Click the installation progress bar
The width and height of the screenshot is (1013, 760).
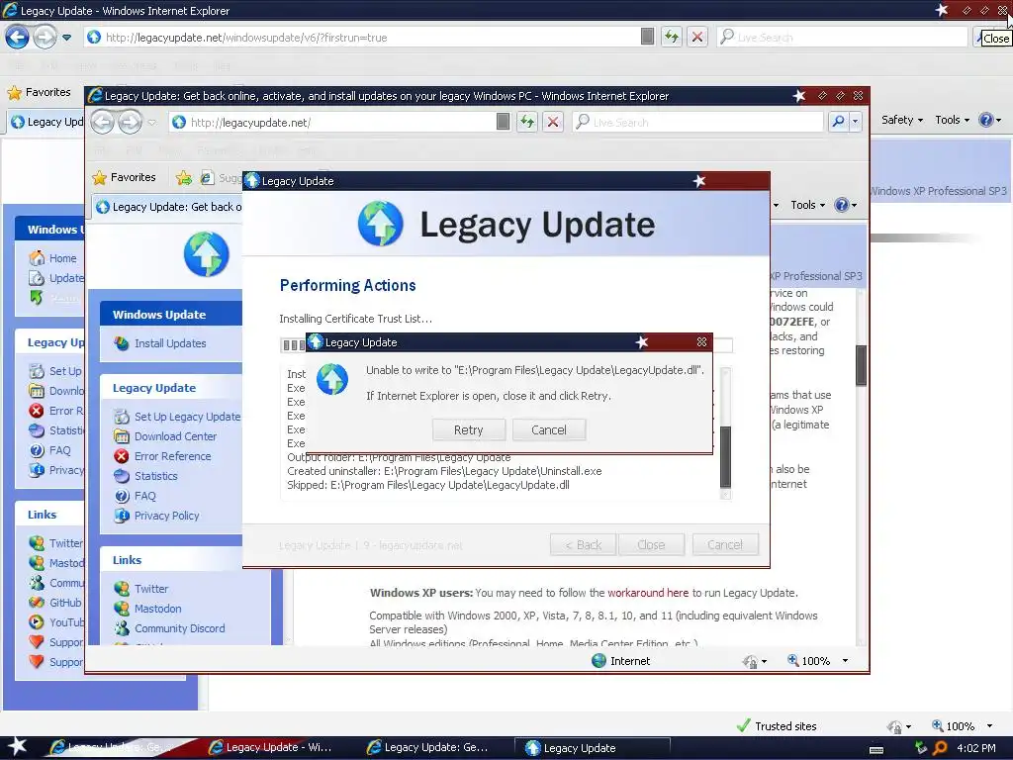pos(506,345)
